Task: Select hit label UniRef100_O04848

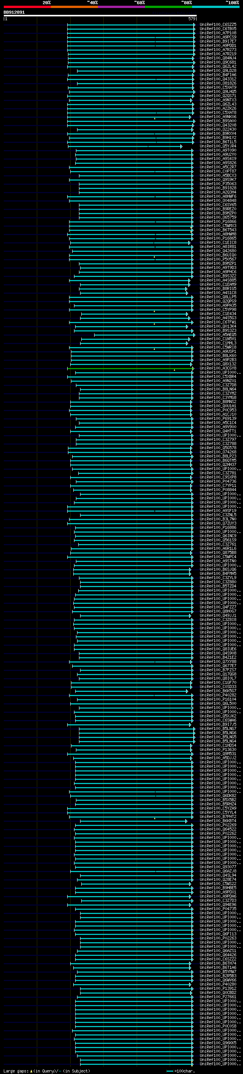Action: (x=218, y=200)
